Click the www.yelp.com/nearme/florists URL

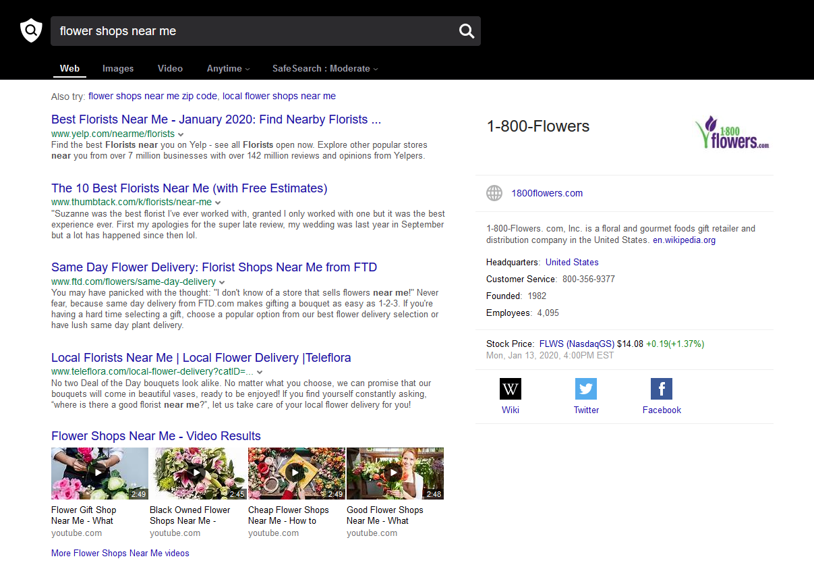tap(113, 134)
